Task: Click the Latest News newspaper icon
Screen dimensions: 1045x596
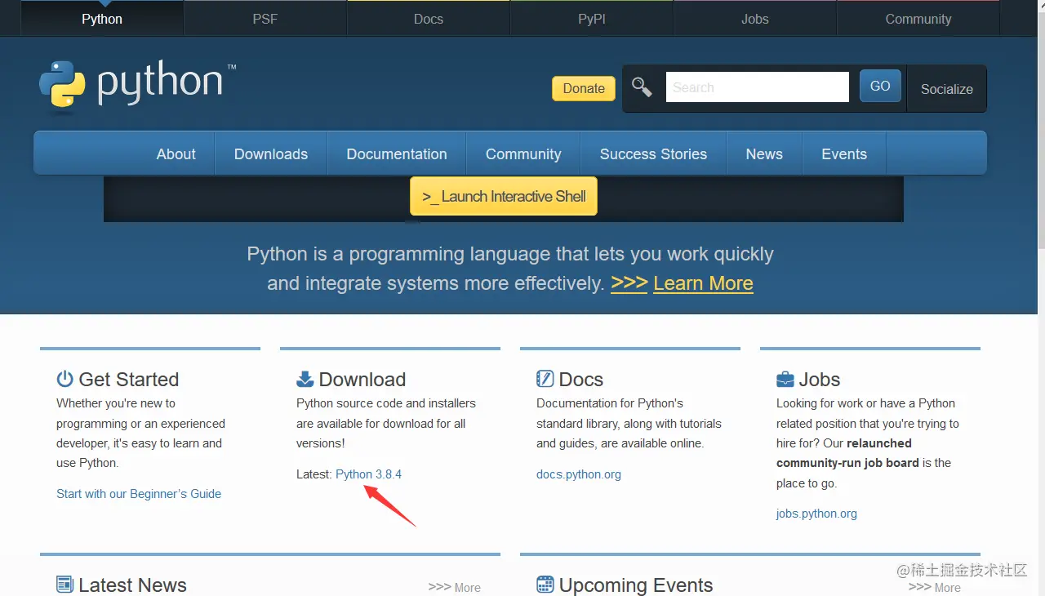Action: point(64,585)
